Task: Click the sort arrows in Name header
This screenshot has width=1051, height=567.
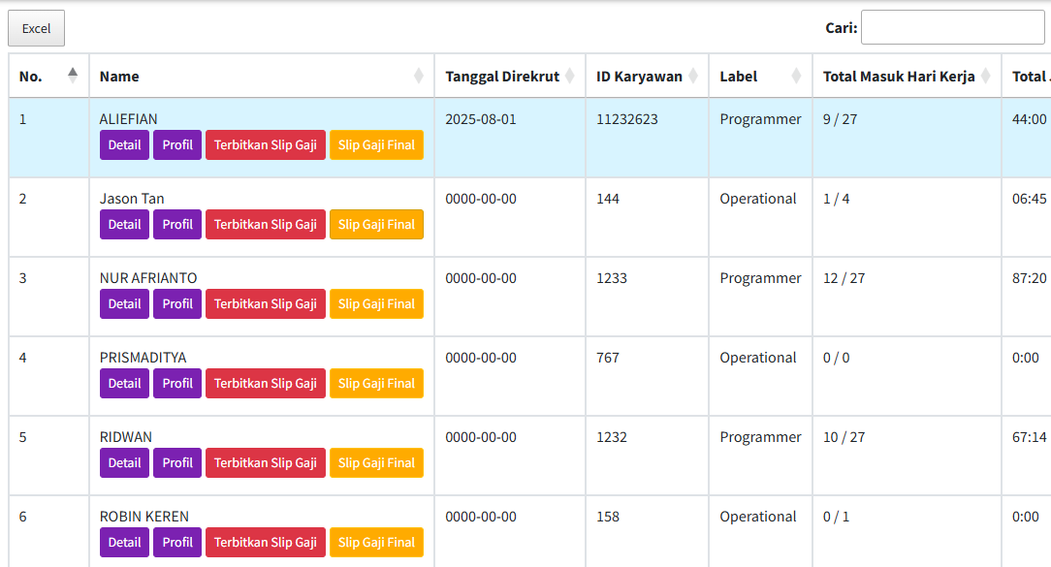Action: (x=419, y=76)
